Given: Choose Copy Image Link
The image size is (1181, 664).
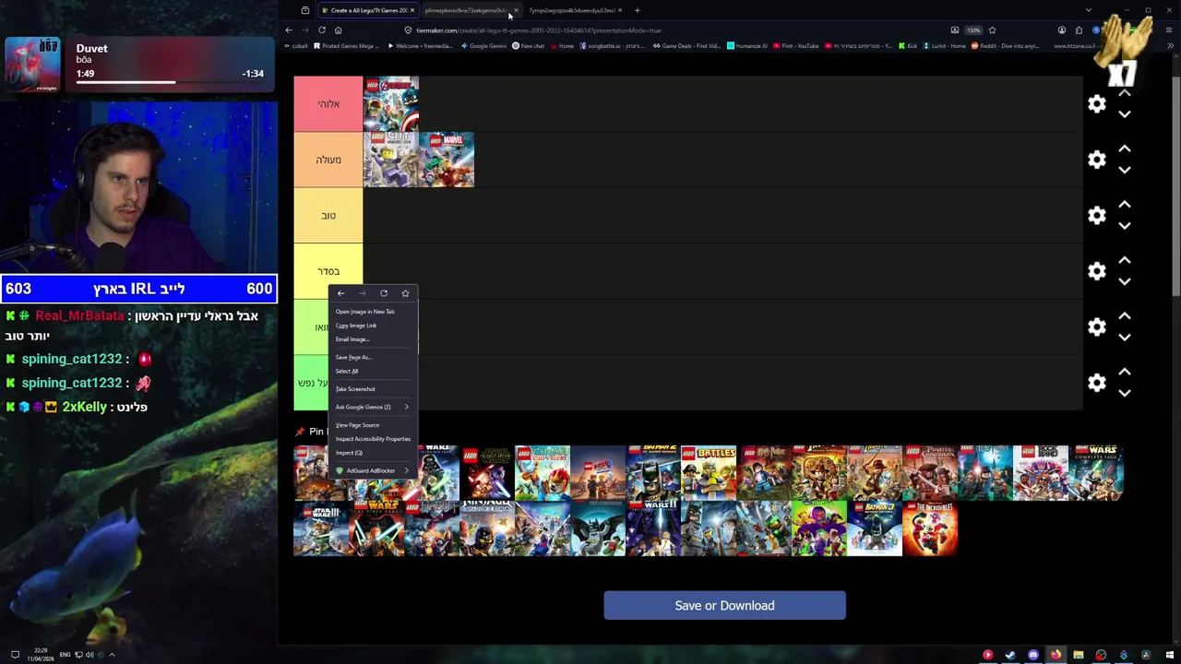Looking at the screenshot, I should pos(373,326).
